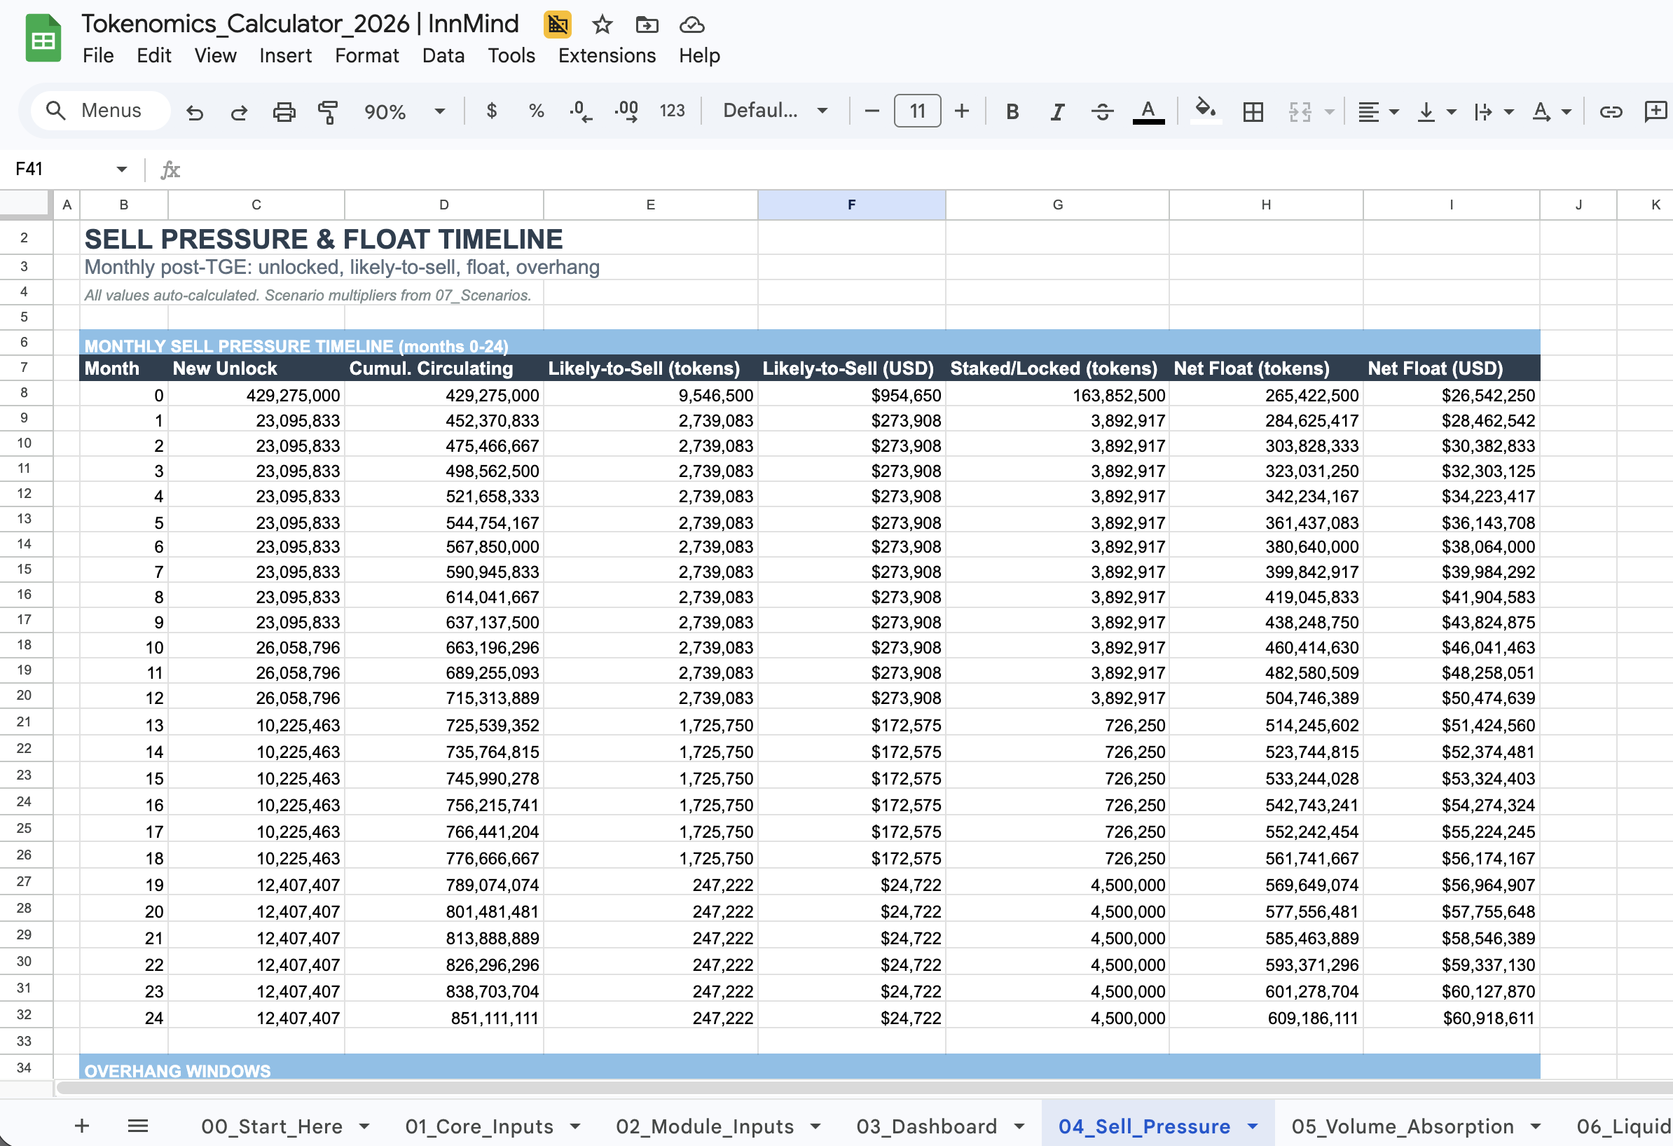Viewport: 1673px width, 1146px height.
Task: Star the spreadsheet as favorite
Action: pos(601,25)
